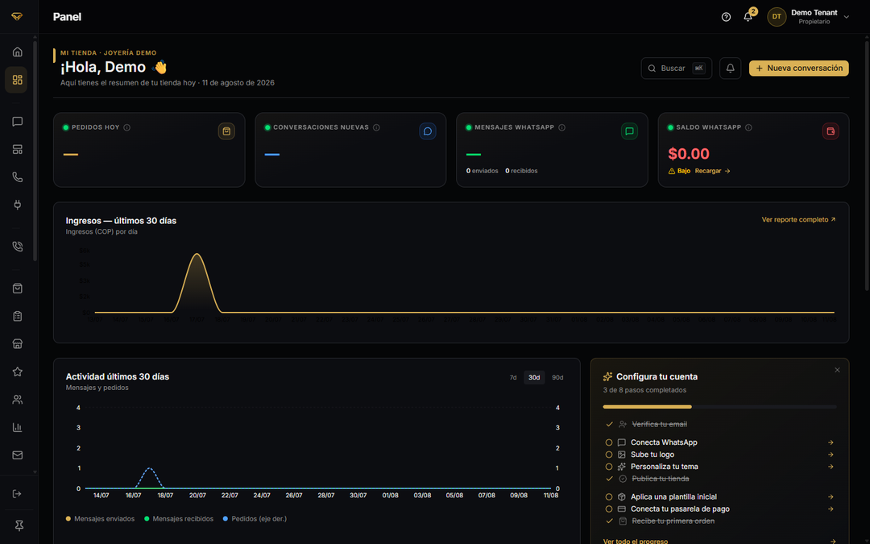Select the dashboard grid icon in sidebar
The image size is (870, 544).
(17, 80)
